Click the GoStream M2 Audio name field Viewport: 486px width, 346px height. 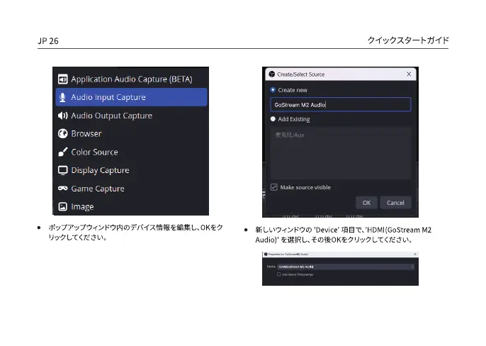340,105
